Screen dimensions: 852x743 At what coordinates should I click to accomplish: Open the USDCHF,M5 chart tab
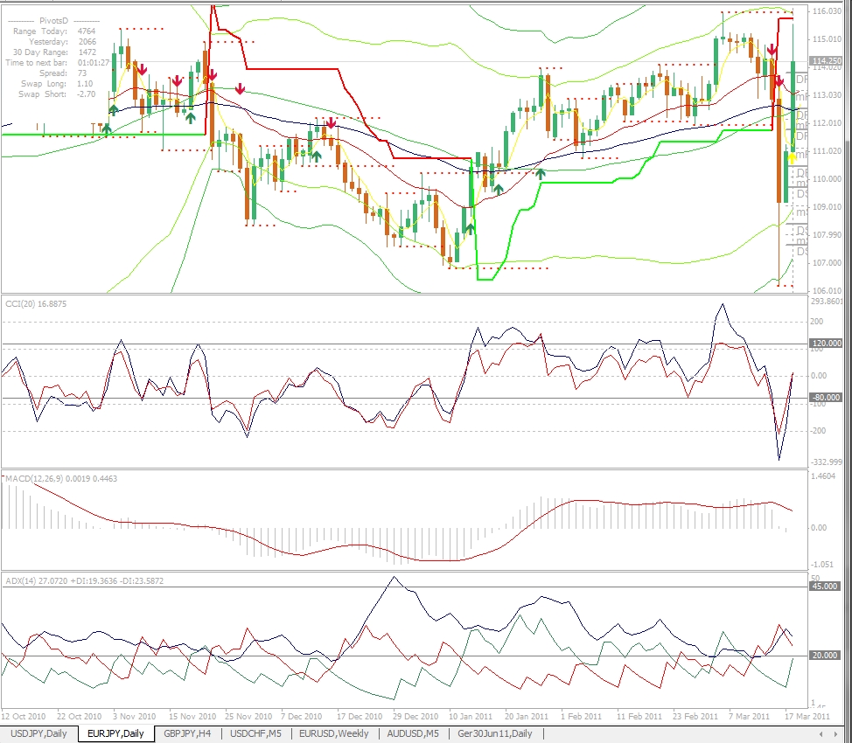tap(255, 733)
